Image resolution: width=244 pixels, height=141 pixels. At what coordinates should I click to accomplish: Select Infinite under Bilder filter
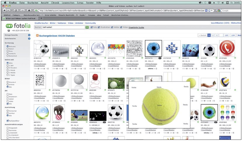pos(8,84)
